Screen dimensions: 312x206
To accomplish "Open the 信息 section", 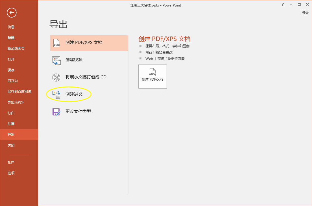I will pyautogui.click(x=11, y=27).
